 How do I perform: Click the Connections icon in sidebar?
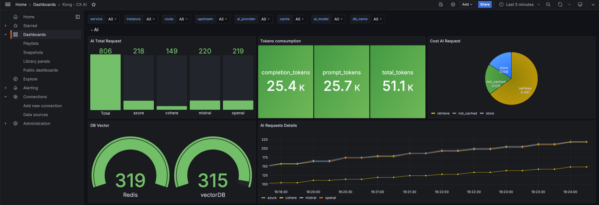point(15,97)
